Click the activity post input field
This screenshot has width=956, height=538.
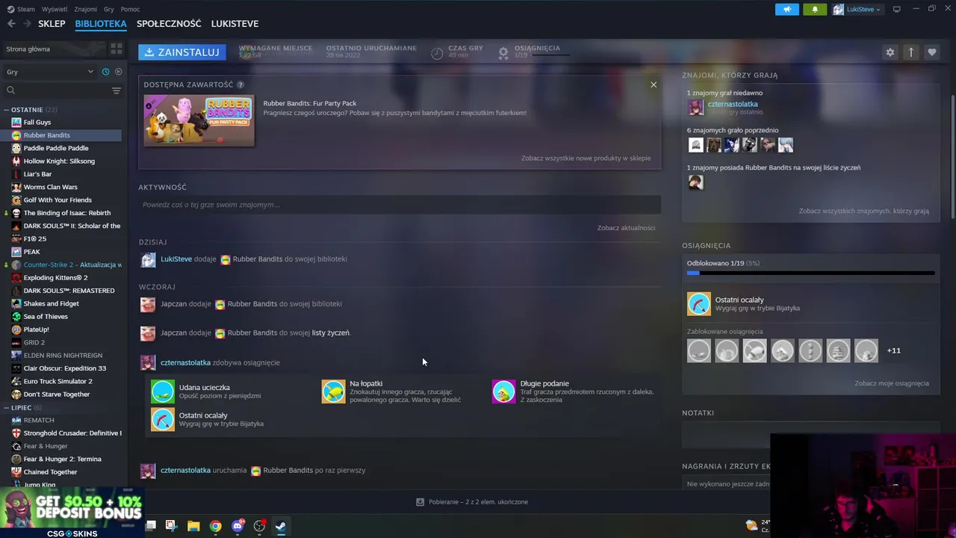pyautogui.click(x=400, y=205)
